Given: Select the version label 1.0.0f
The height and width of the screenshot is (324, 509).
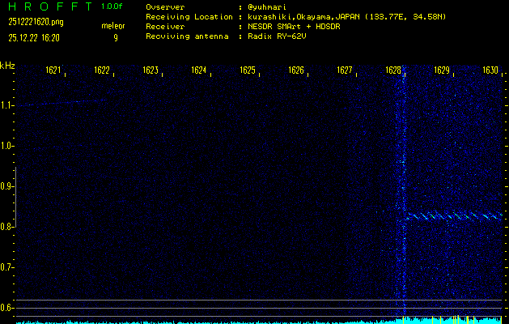Looking at the screenshot, I should (x=112, y=6).
